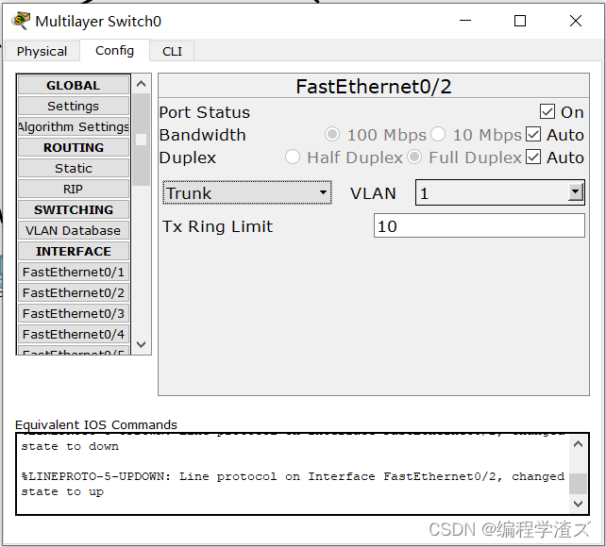606x547 pixels.
Task: Open the Trunk port mode dropdown
Action: (x=247, y=193)
